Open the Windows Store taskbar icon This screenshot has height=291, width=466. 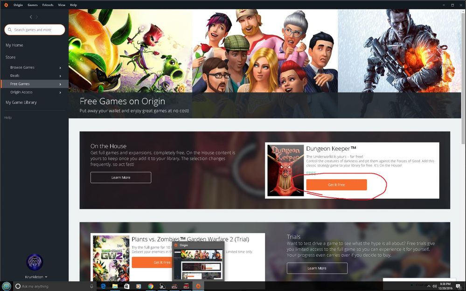tap(126, 286)
